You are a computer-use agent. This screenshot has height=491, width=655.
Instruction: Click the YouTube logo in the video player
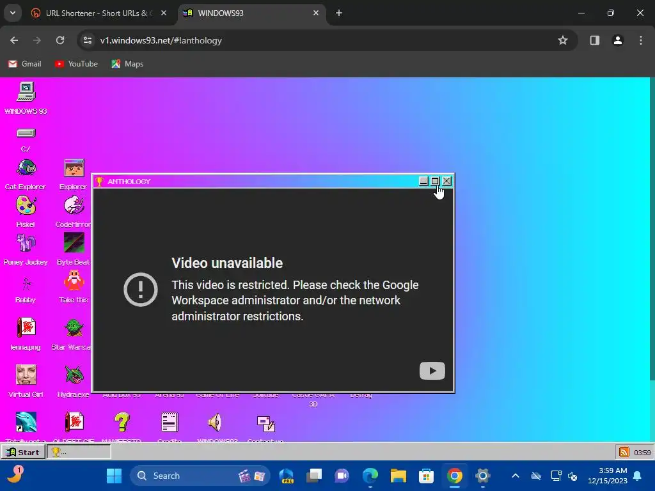432,371
